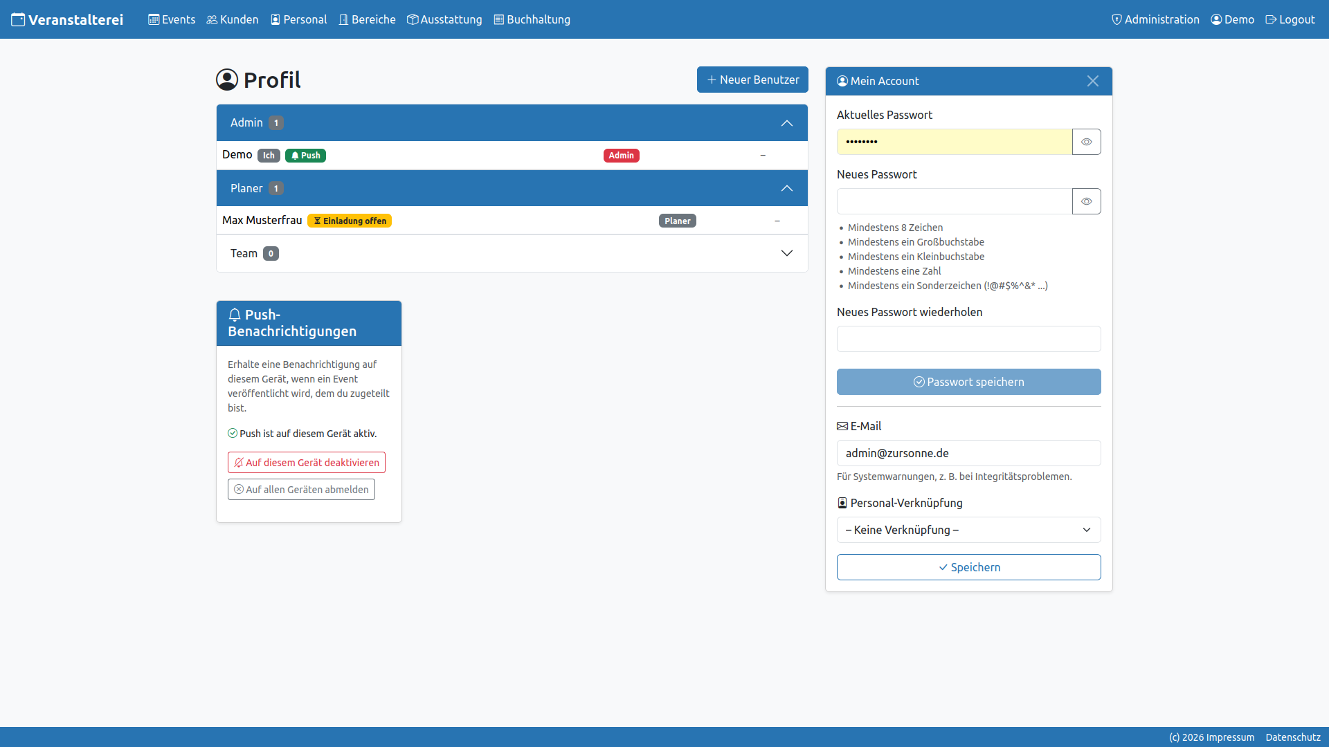Open the Personal-Verknüpfung dropdown

[x=968, y=530]
